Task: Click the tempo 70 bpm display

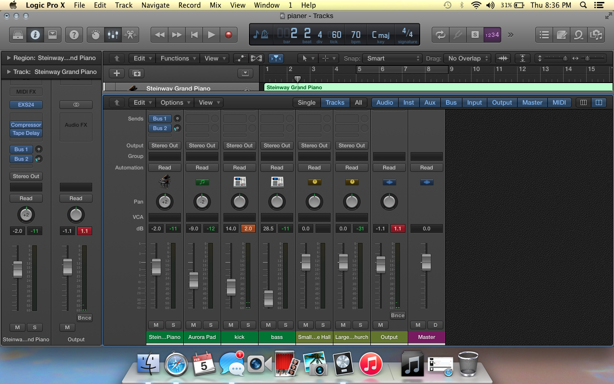Action: (355, 35)
